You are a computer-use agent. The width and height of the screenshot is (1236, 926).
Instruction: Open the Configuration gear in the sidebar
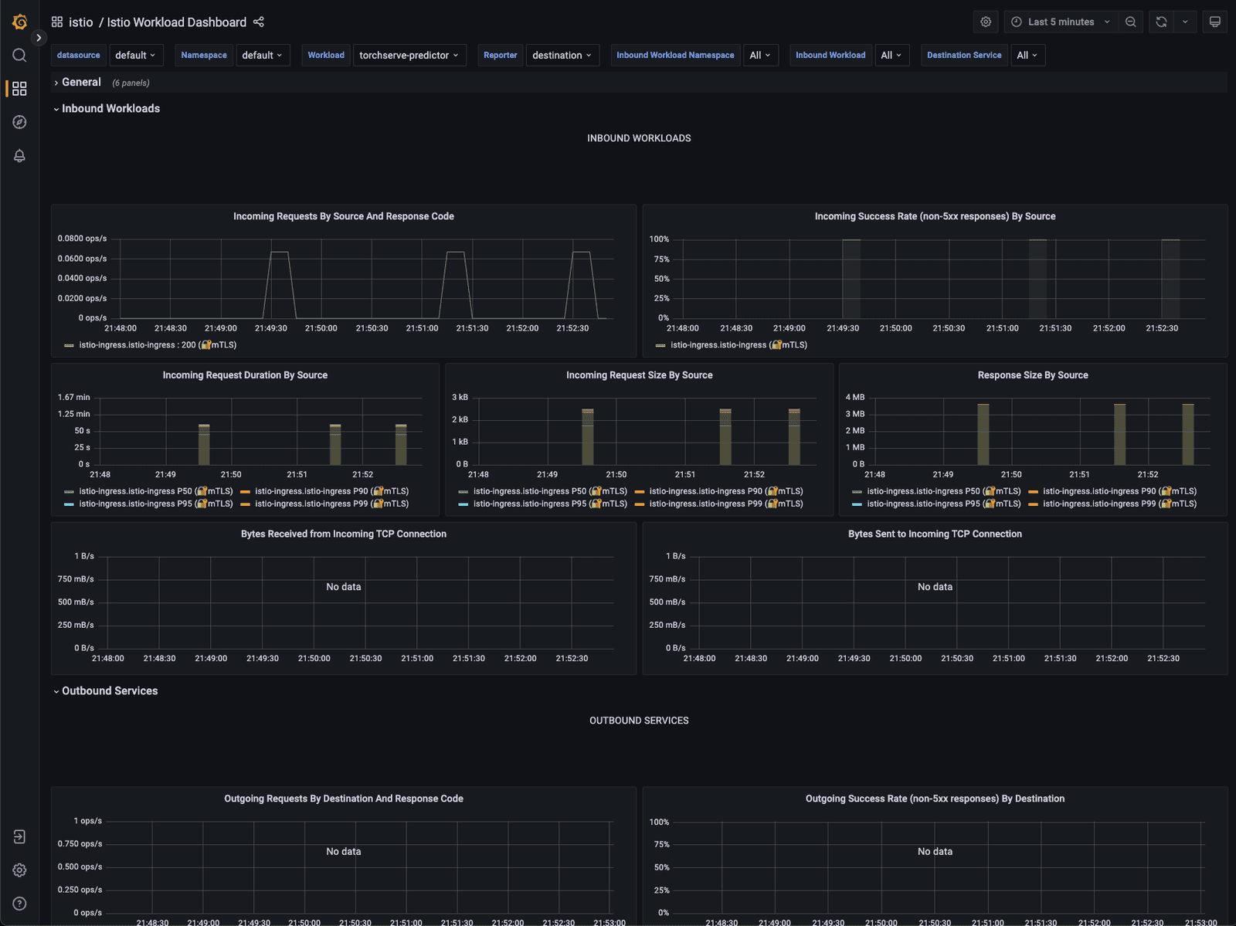(x=20, y=870)
